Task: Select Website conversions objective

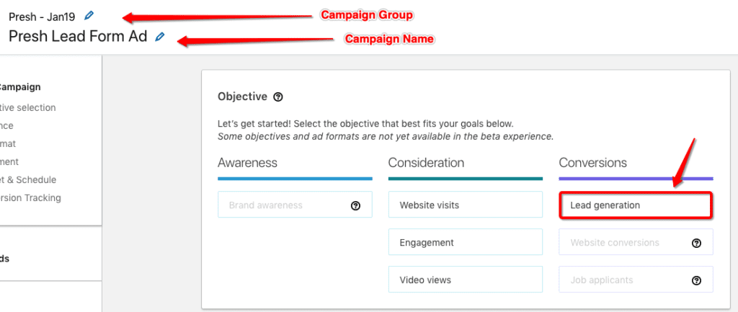Action: [636, 242]
